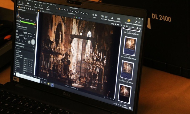Click the copy adjustments up-arrow icon
This screenshot has width=190, height=114.
pyautogui.click(x=136, y=22)
